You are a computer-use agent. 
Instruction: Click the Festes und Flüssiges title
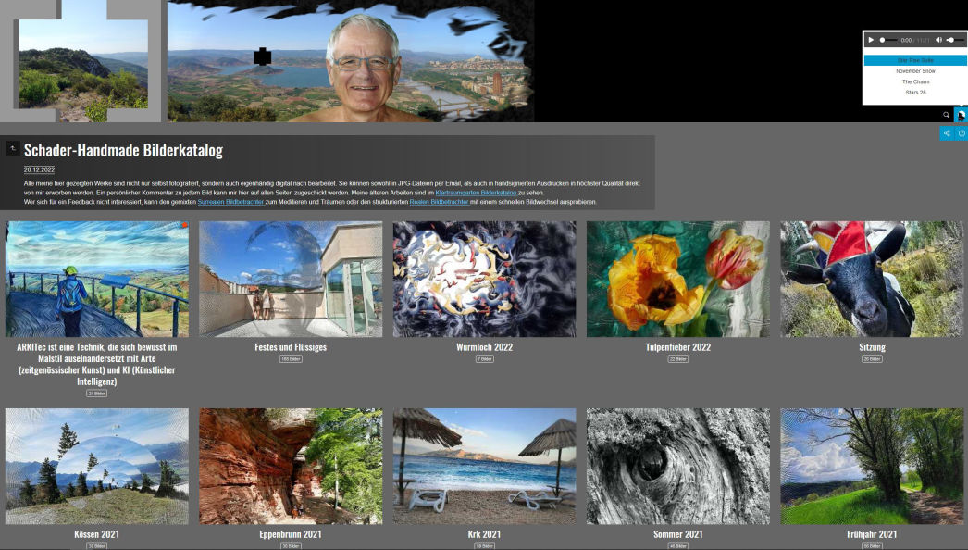pos(291,347)
